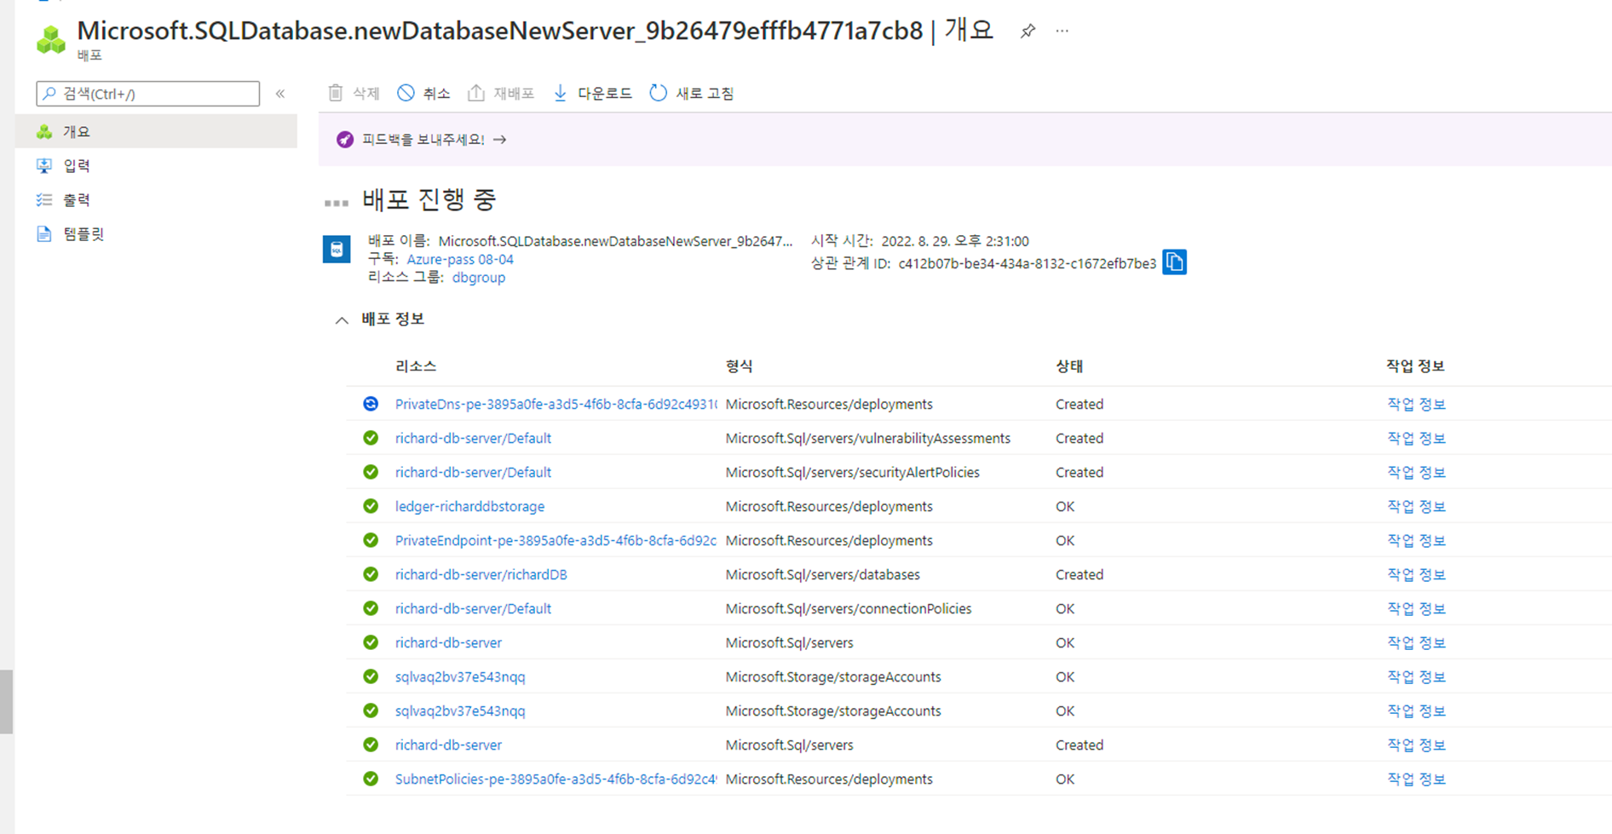This screenshot has width=1612, height=834.
Task: Click the 취소 cancel toolbar button
Action: (423, 93)
